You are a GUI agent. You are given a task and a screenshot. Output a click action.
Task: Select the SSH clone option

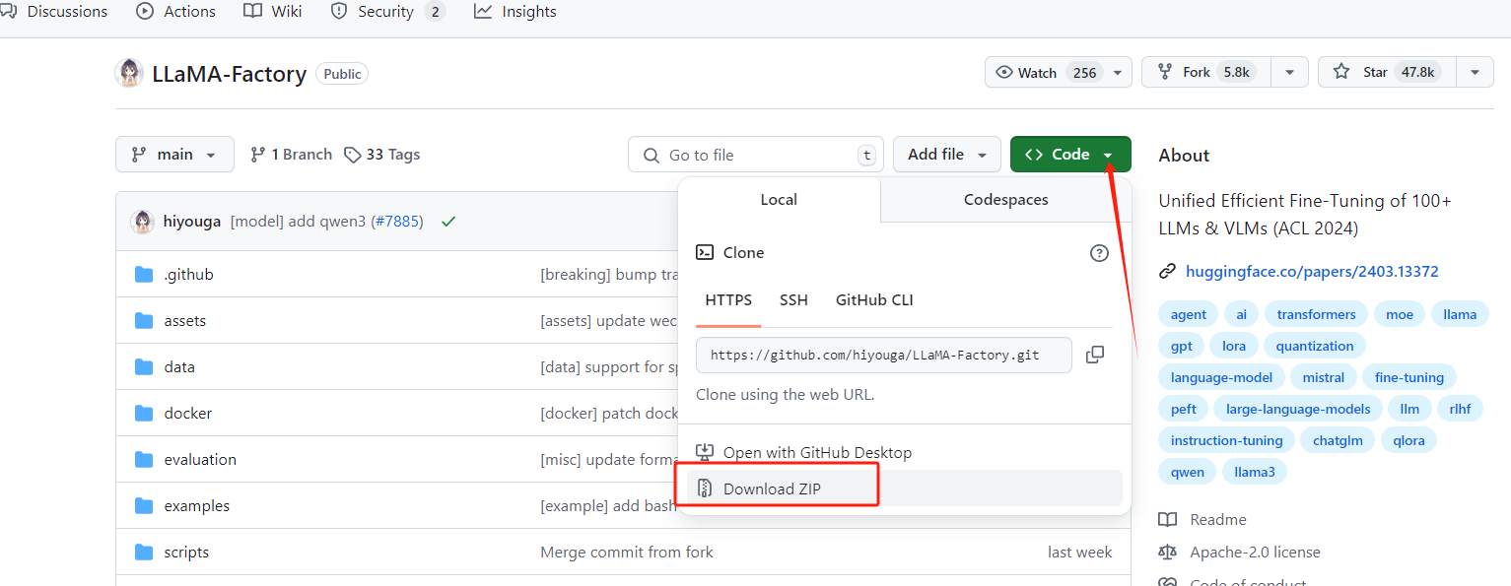point(793,300)
